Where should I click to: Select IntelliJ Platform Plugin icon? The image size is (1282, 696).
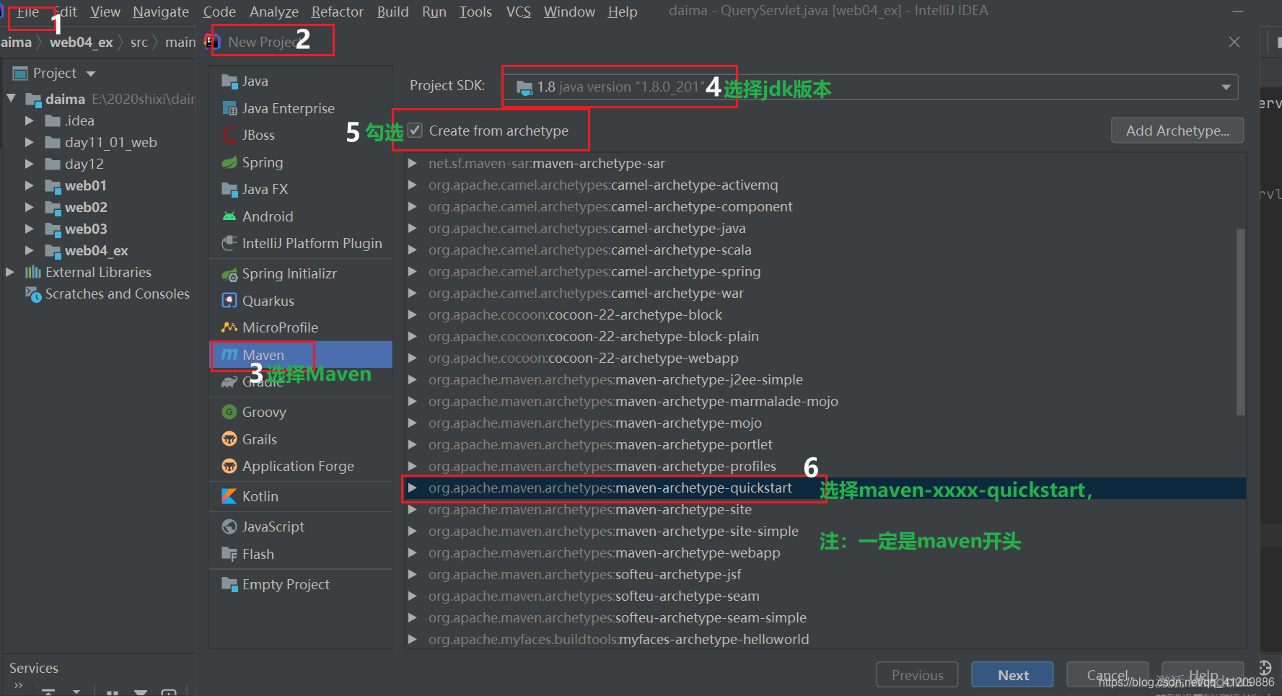pos(229,243)
